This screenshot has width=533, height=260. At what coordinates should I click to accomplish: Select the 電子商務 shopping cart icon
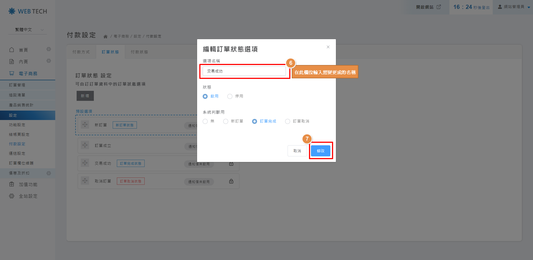[12, 73]
